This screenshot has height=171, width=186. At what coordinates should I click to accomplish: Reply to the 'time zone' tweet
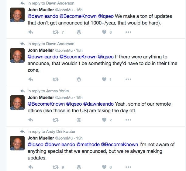click(31, 79)
